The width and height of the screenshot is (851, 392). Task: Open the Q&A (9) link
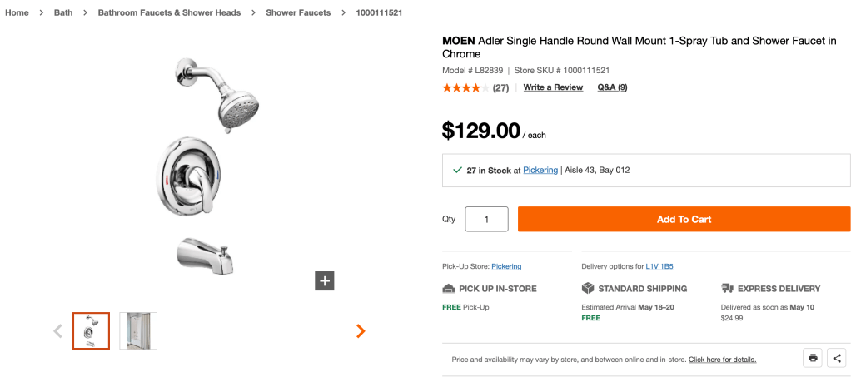pyautogui.click(x=612, y=87)
